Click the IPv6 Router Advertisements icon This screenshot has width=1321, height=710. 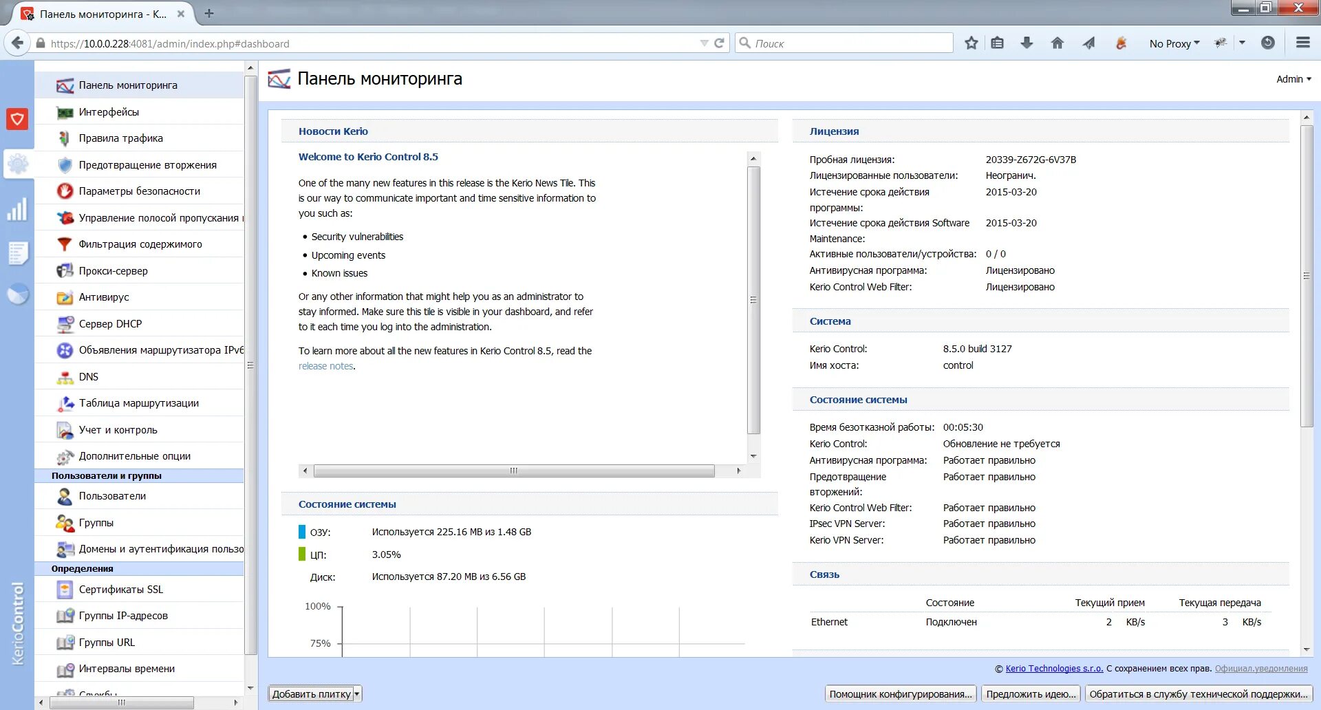pyautogui.click(x=65, y=350)
